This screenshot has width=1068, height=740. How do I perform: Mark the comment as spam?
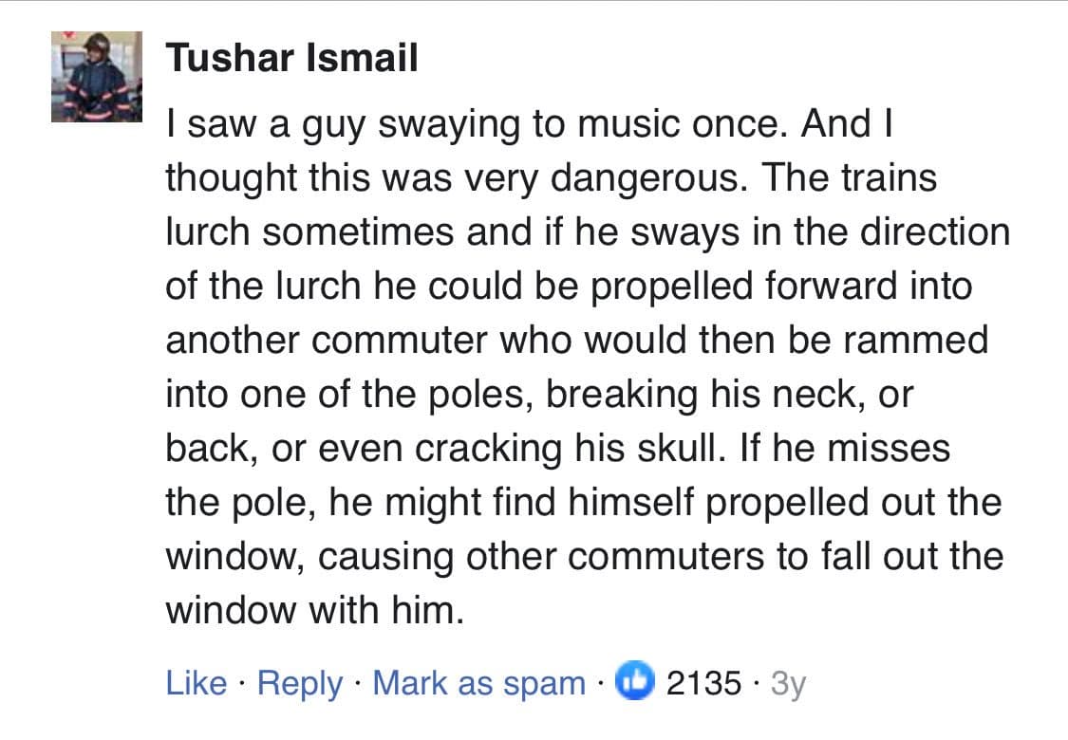[478, 683]
